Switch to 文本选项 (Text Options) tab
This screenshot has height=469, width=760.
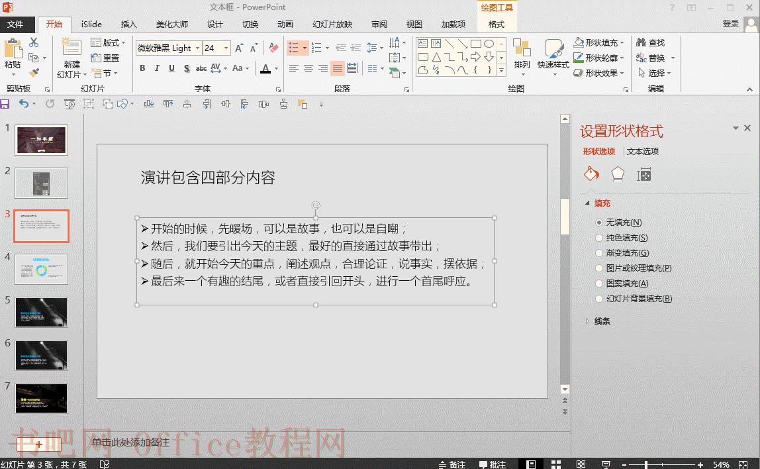(x=643, y=151)
